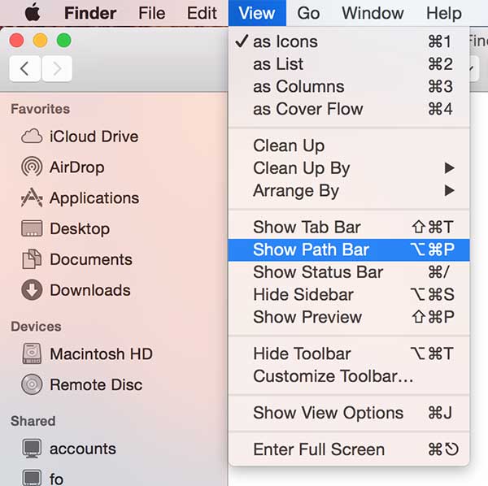Viewport: 488px width, 486px height.
Task: Click the Desktop sidebar icon
Action: (32, 228)
